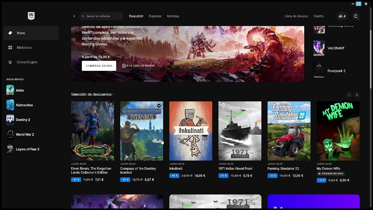Minimize the Epic Games launcher window
This screenshot has height=210, width=373.
(353, 4)
